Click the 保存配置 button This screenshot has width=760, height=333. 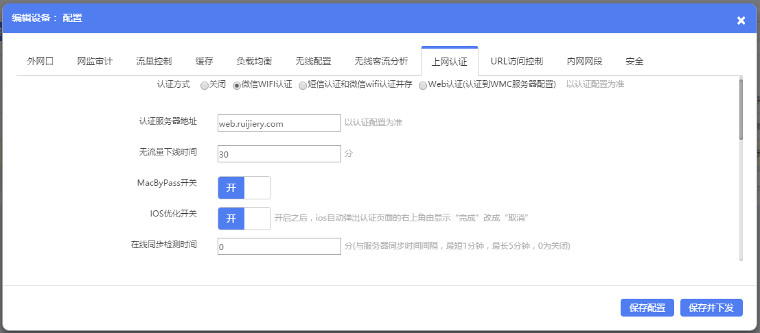click(x=647, y=308)
